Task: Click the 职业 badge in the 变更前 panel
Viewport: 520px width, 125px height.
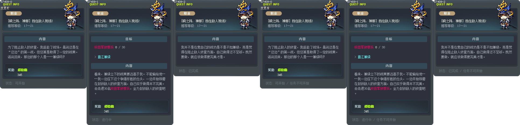Action: pyautogui.click(x=14, y=13)
